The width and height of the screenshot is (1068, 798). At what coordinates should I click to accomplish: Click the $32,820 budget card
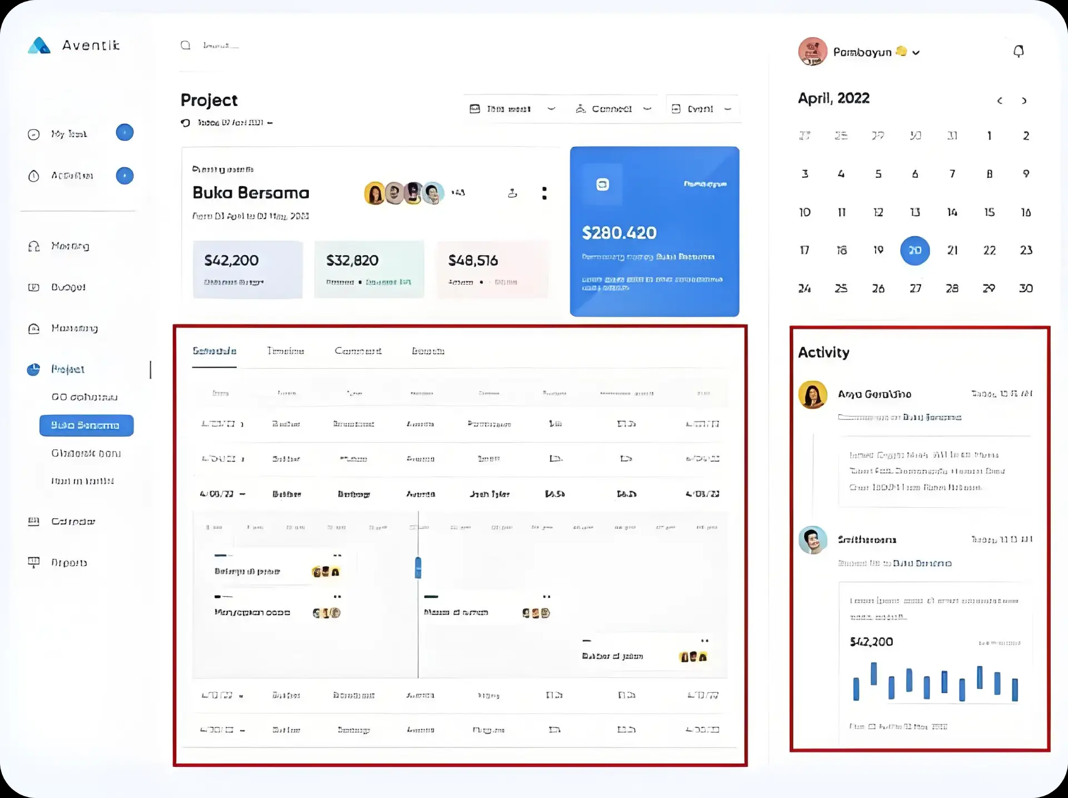click(369, 270)
